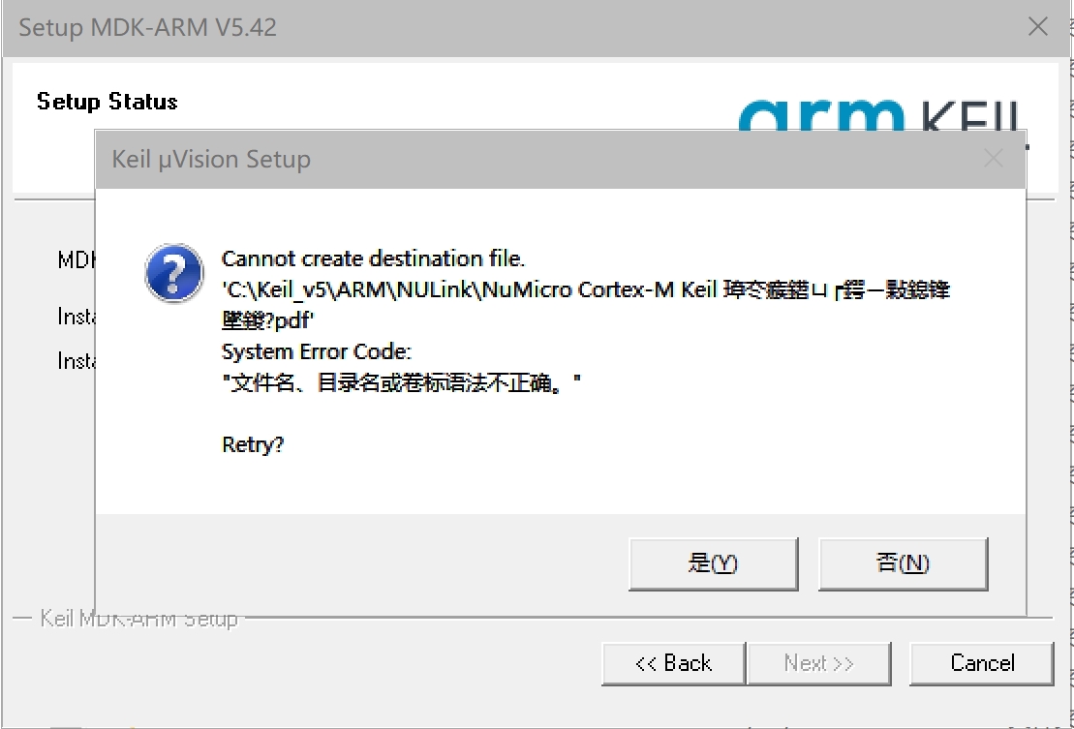Close the Setup MDK-ARM V5.42 window
The width and height of the screenshot is (1074, 729).
(x=1038, y=27)
